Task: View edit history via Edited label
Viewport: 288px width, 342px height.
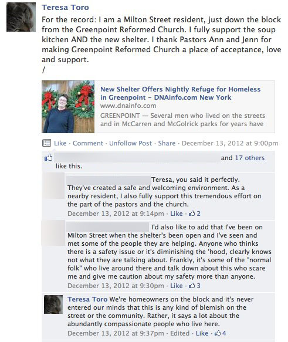Action: [180, 333]
